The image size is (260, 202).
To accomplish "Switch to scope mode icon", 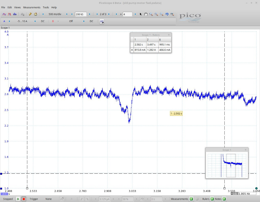I will [4, 14].
